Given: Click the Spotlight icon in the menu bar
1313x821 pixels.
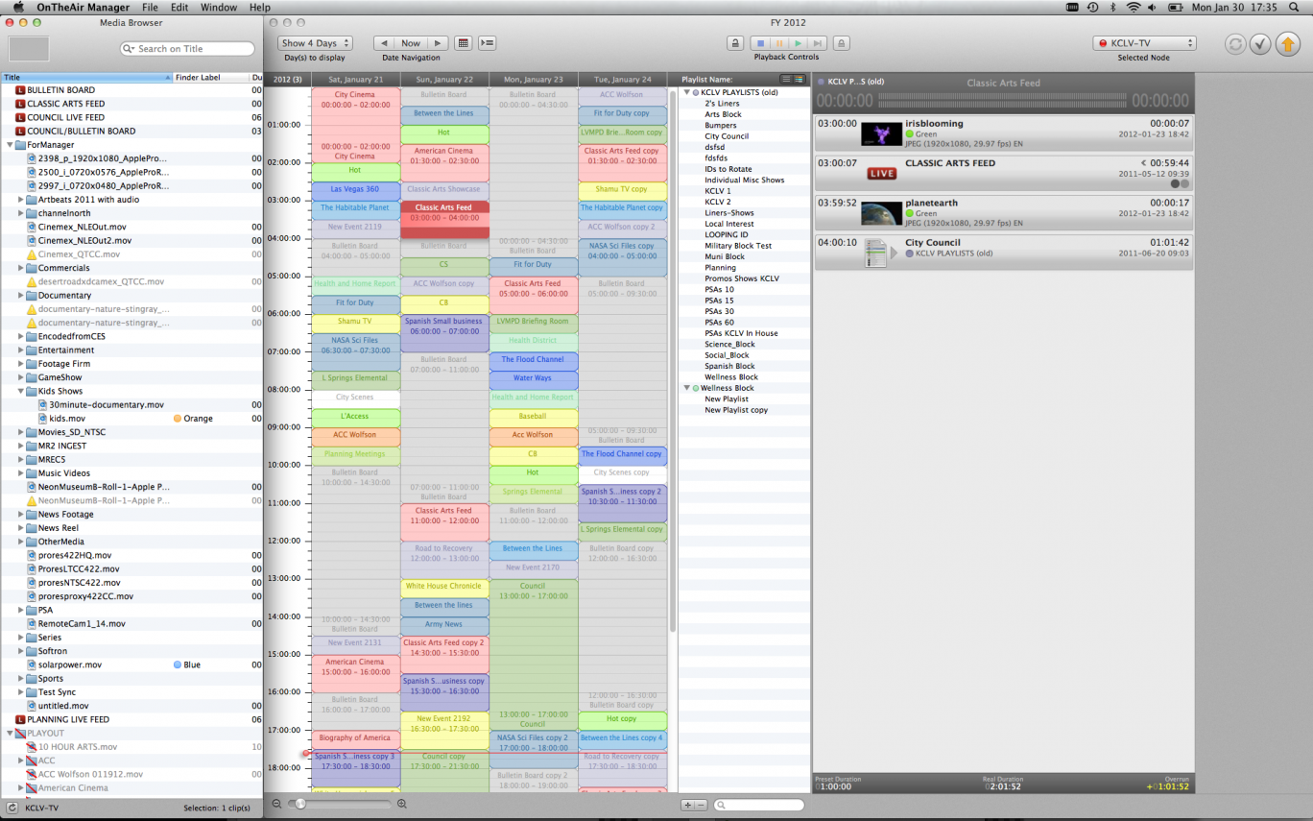Looking at the screenshot, I should [1295, 8].
